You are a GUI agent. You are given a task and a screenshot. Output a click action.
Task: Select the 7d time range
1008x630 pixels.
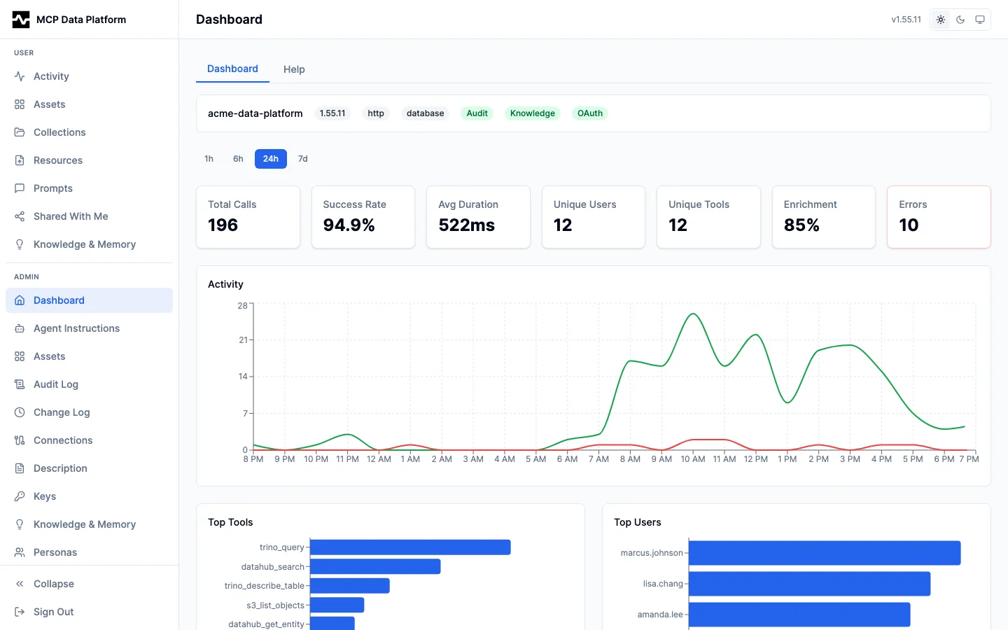tap(302, 159)
